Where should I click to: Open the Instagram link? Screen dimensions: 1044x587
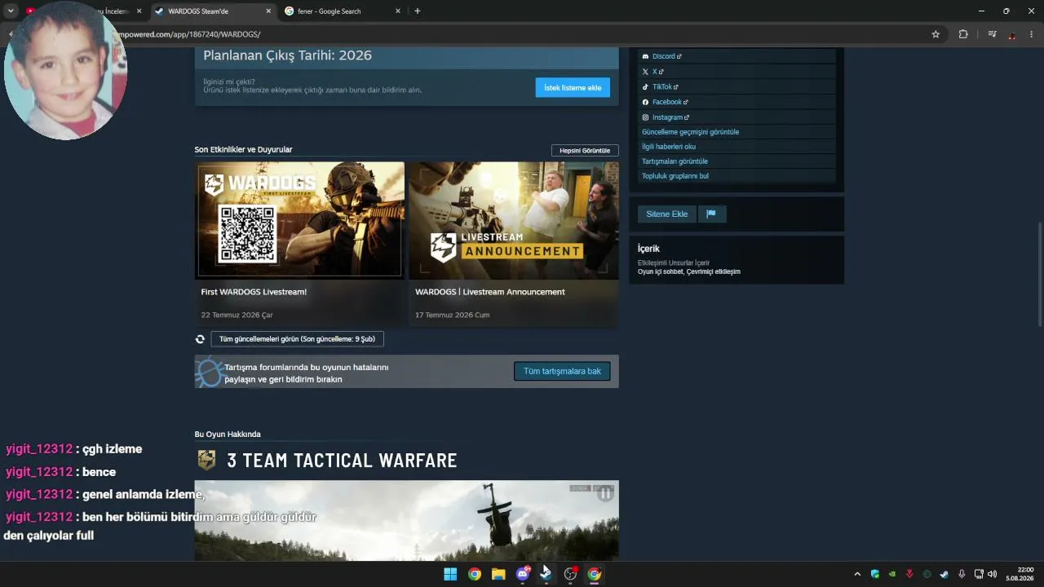pyautogui.click(x=666, y=117)
